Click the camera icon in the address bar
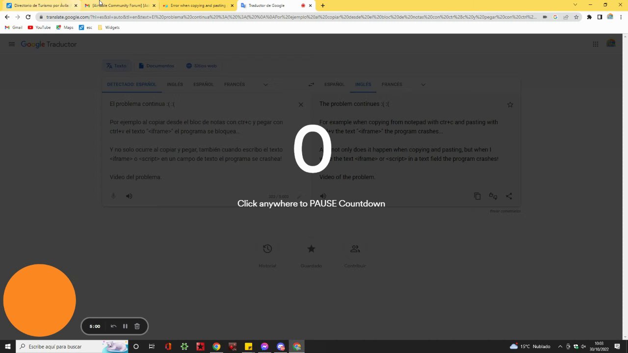The width and height of the screenshot is (628, 353). [545, 17]
